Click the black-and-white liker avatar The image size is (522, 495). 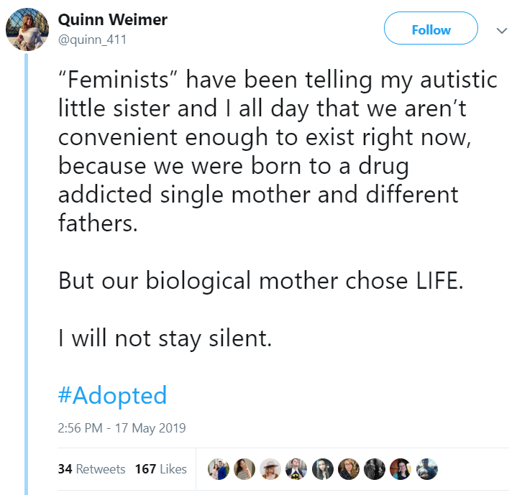375,469
